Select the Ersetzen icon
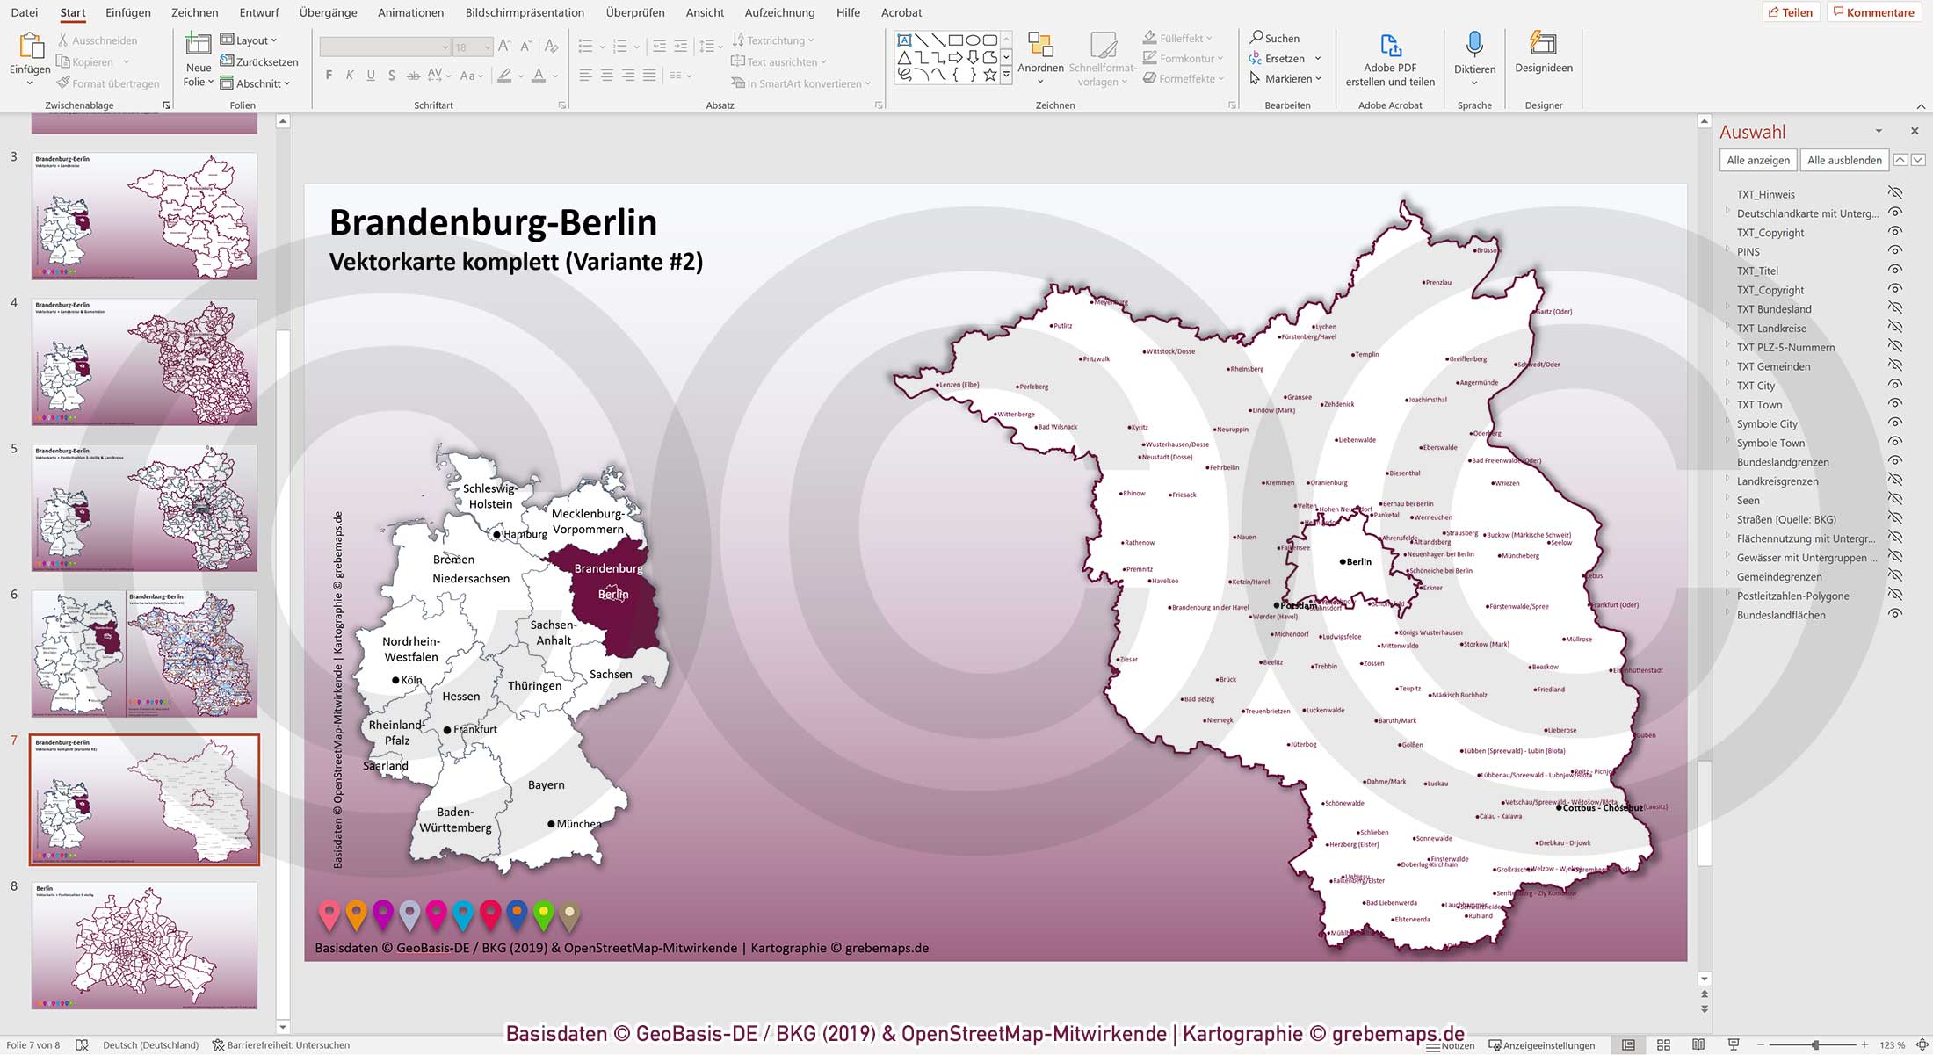The height and width of the screenshot is (1055, 1933). point(1255,58)
